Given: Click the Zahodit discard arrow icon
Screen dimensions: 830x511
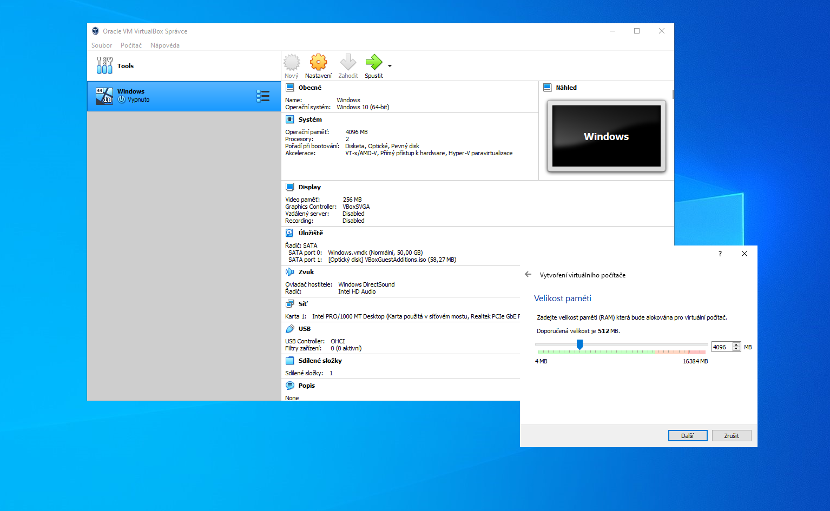Looking at the screenshot, I should tap(348, 63).
